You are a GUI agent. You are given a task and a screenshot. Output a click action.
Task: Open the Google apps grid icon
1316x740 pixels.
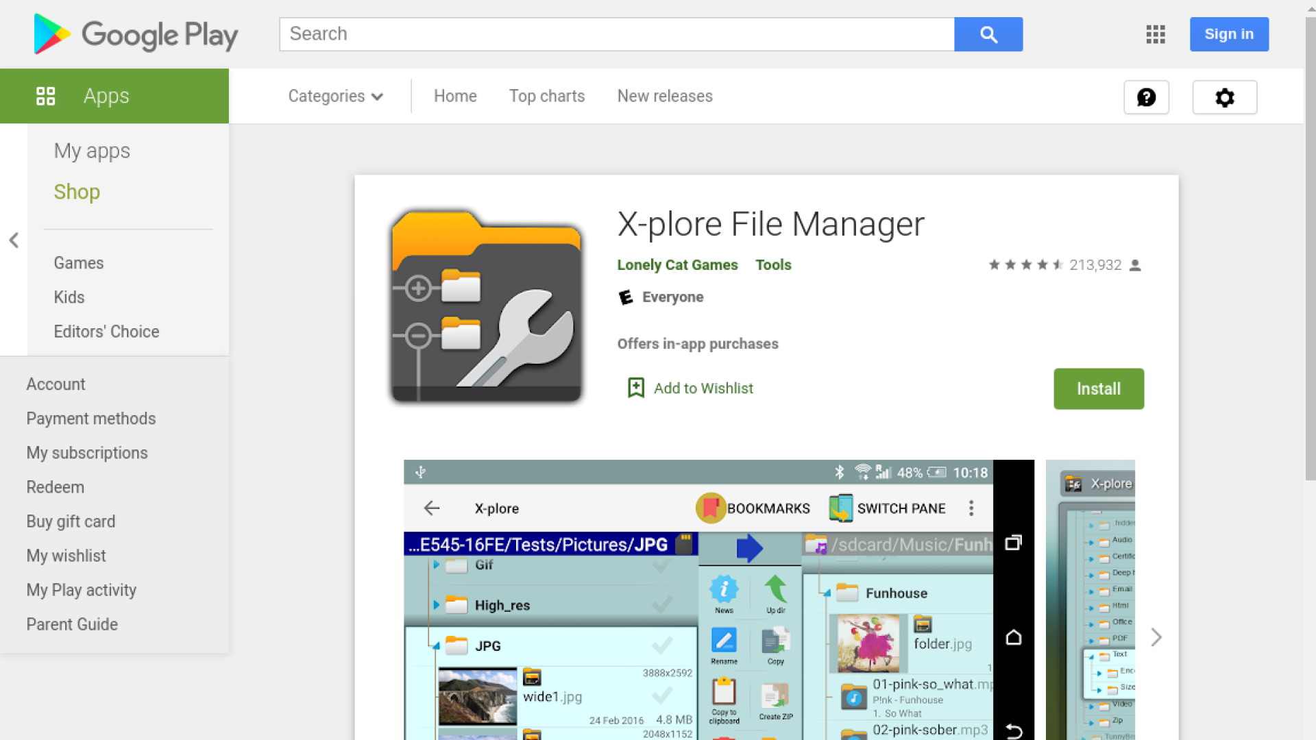pyautogui.click(x=1155, y=34)
